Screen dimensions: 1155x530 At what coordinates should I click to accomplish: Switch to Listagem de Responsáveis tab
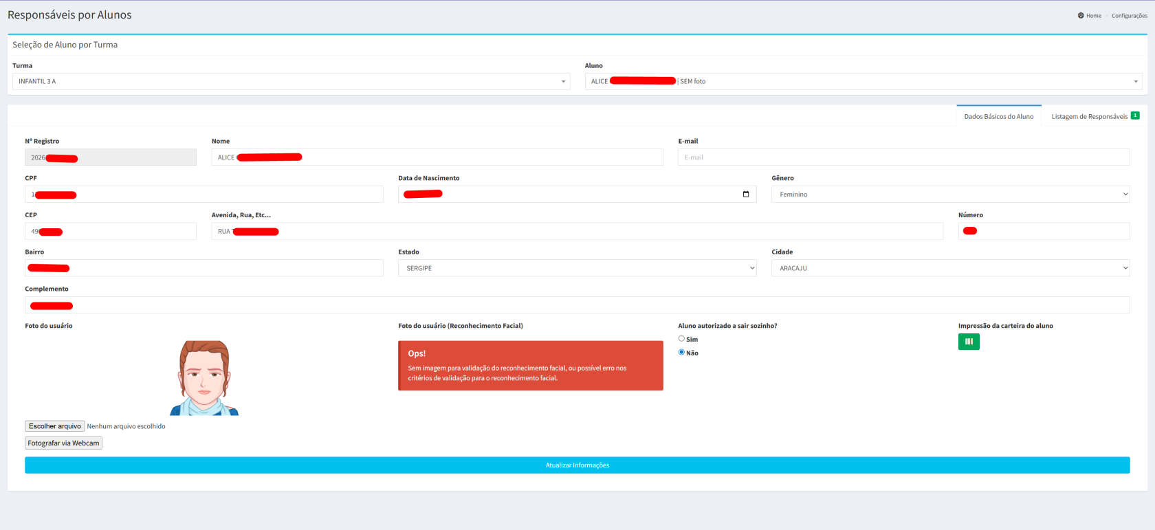click(x=1094, y=116)
